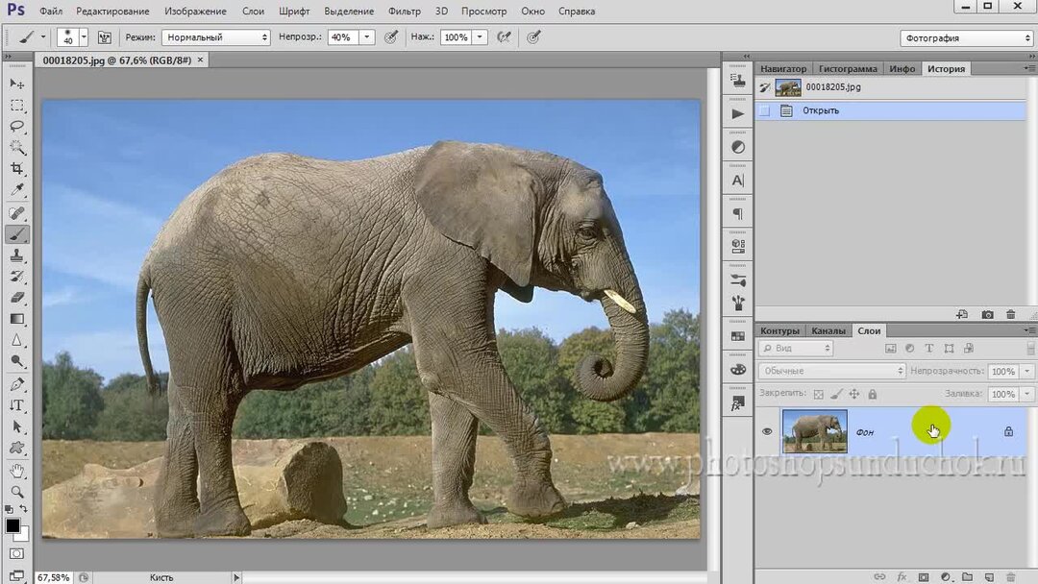Select the Quick Selection wand tool
The height and width of the screenshot is (584, 1038).
coord(17,148)
